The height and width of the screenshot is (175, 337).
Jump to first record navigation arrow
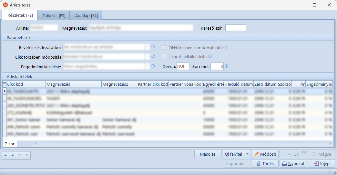(x=5, y=155)
